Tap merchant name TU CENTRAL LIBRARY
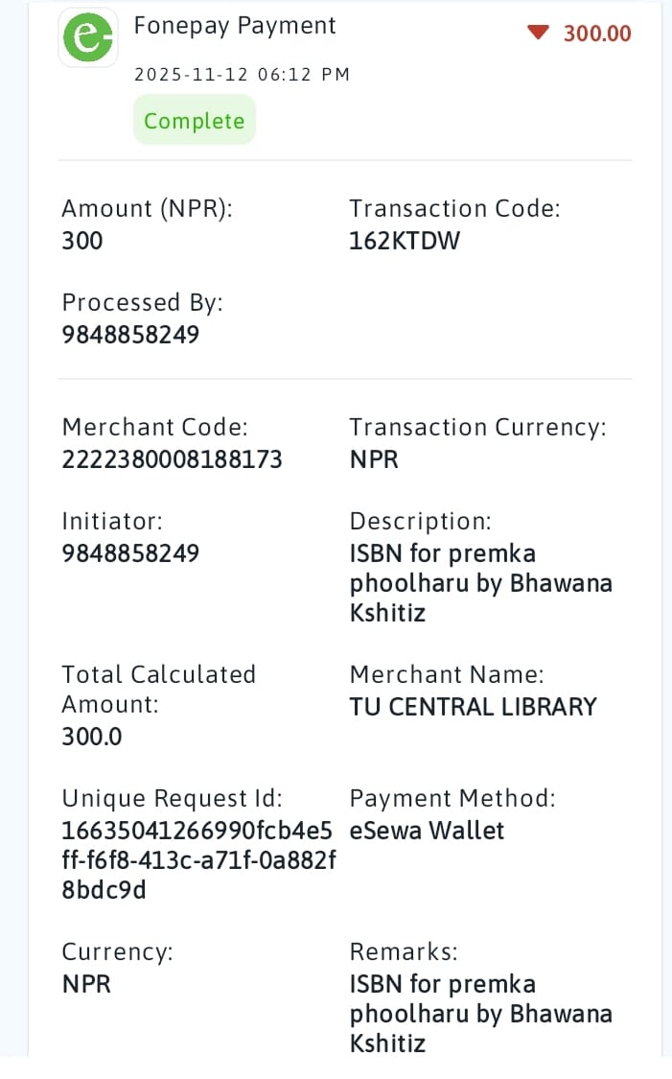Image resolution: width=672 pixels, height=1079 pixels. pyautogui.click(x=473, y=707)
